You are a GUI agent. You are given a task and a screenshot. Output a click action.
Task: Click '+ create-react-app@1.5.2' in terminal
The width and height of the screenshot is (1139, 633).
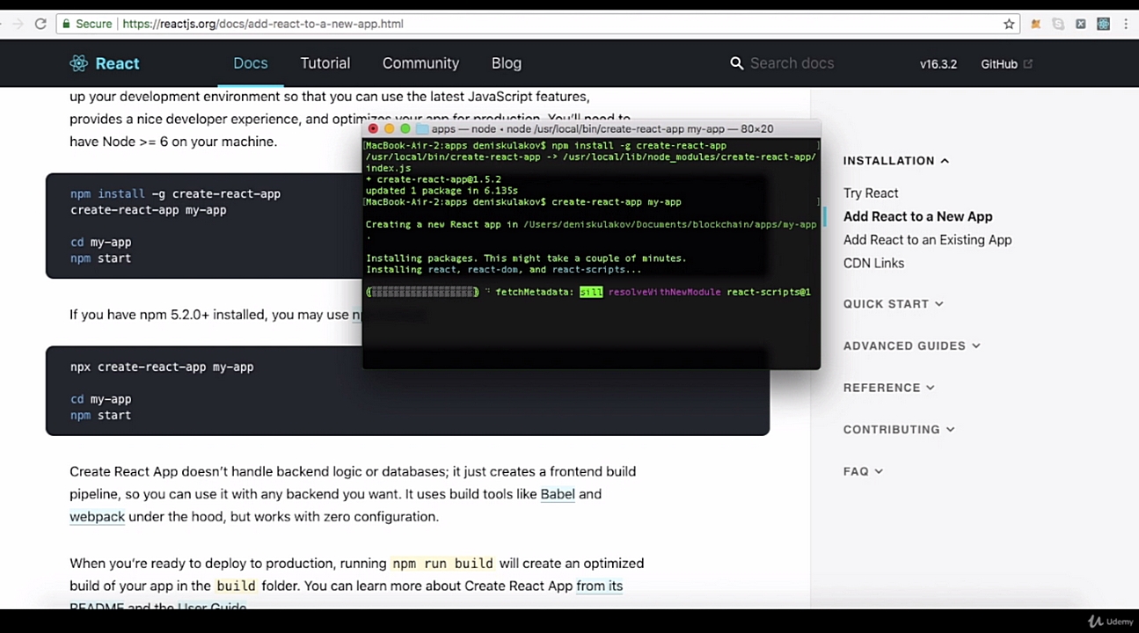[x=434, y=179]
